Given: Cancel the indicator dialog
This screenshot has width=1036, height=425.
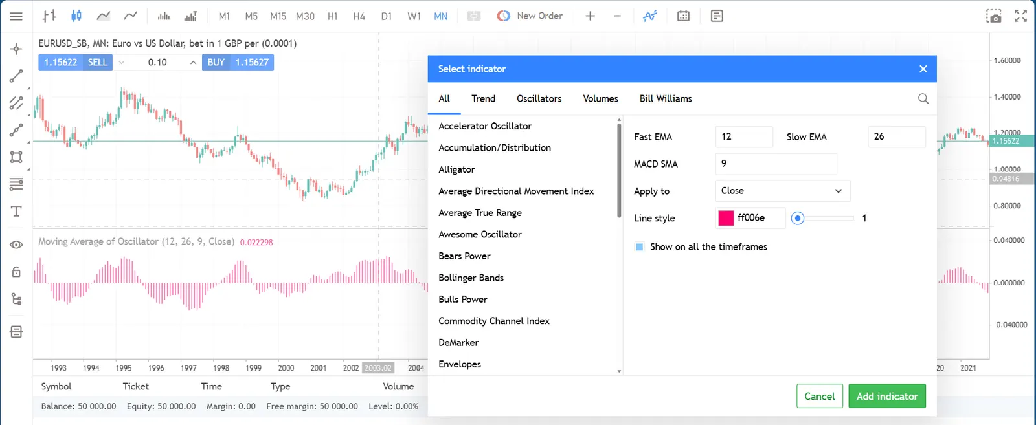Looking at the screenshot, I should tap(819, 397).
